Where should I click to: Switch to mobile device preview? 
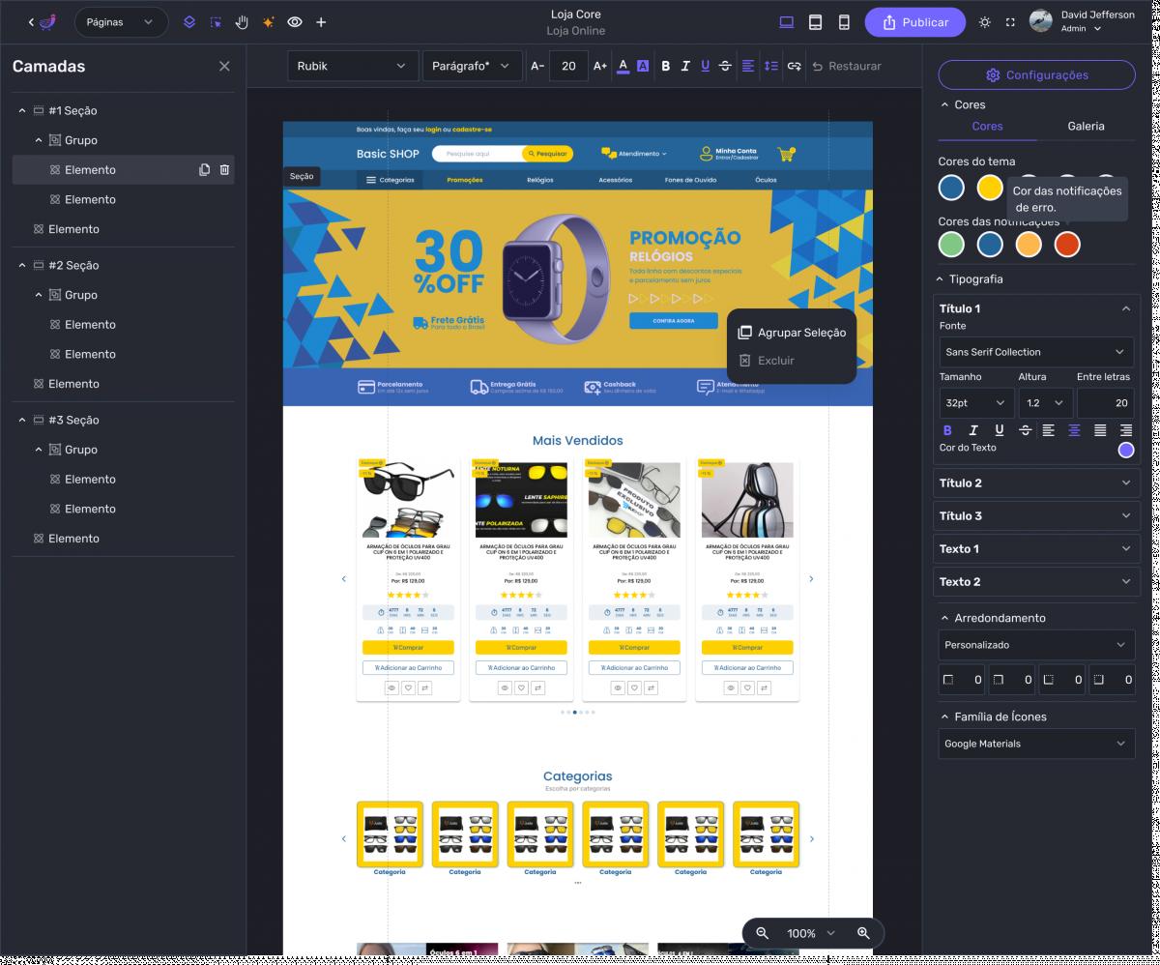pos(844,22)
